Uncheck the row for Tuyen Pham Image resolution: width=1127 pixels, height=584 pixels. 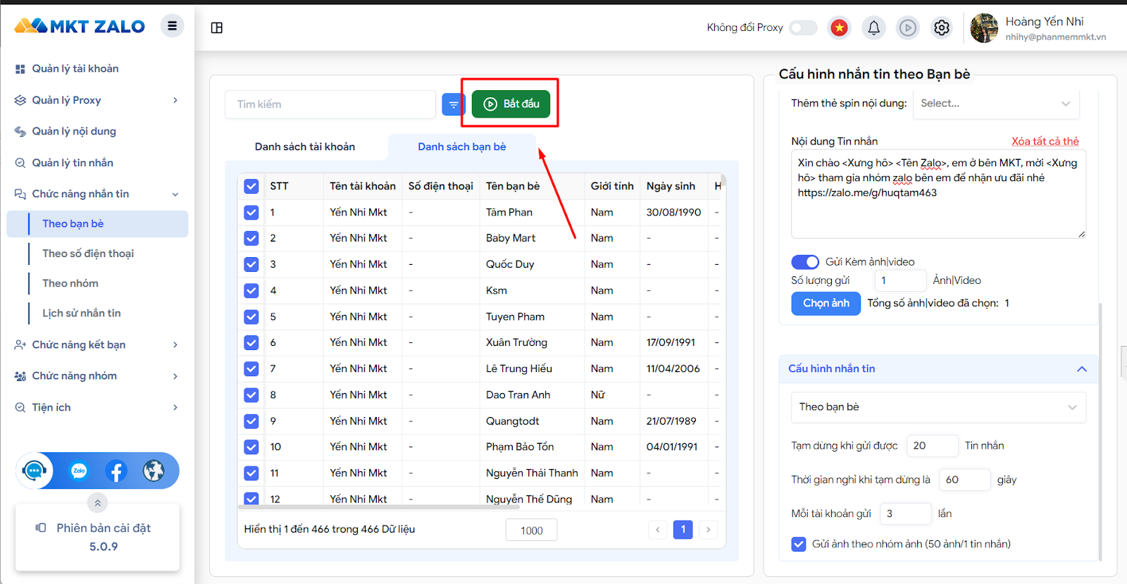251,317
